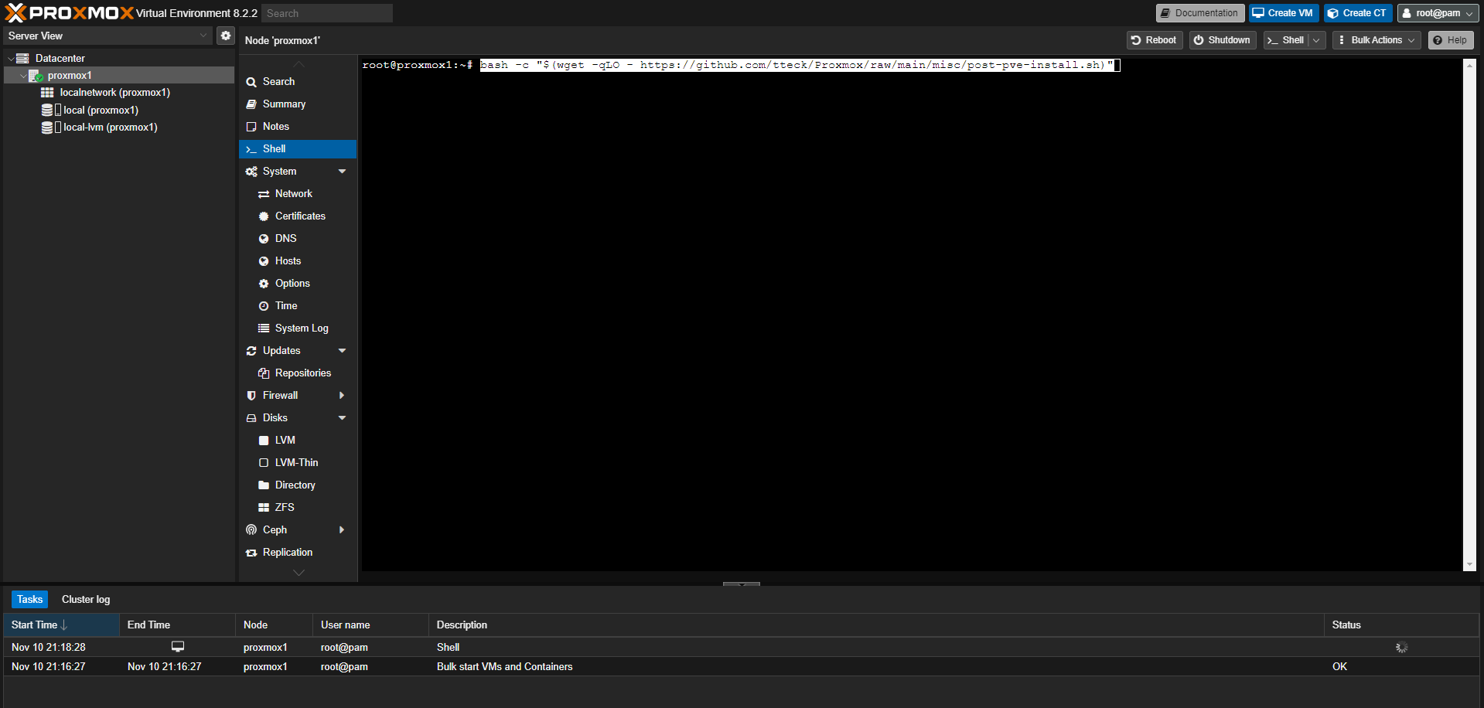
Task: Switch to the Cluster log tab
Action: pyautogui.click(x=86, y=599)
